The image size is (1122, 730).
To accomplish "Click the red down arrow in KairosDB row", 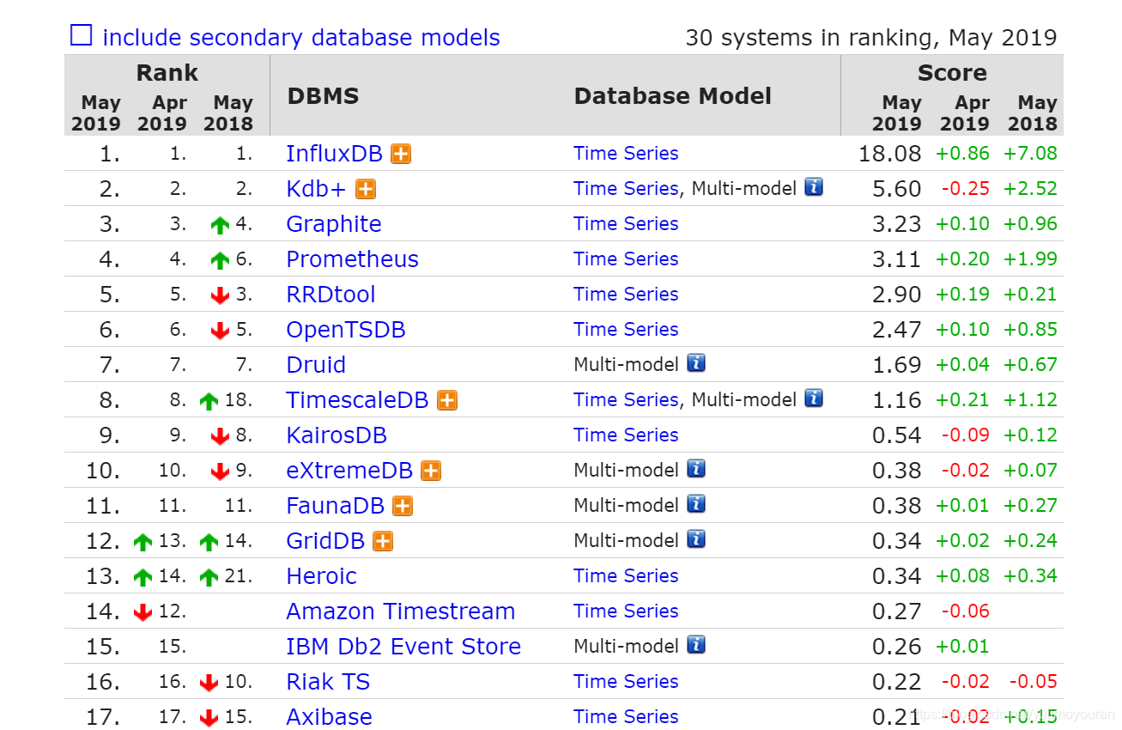I will [x=220, y=436].
